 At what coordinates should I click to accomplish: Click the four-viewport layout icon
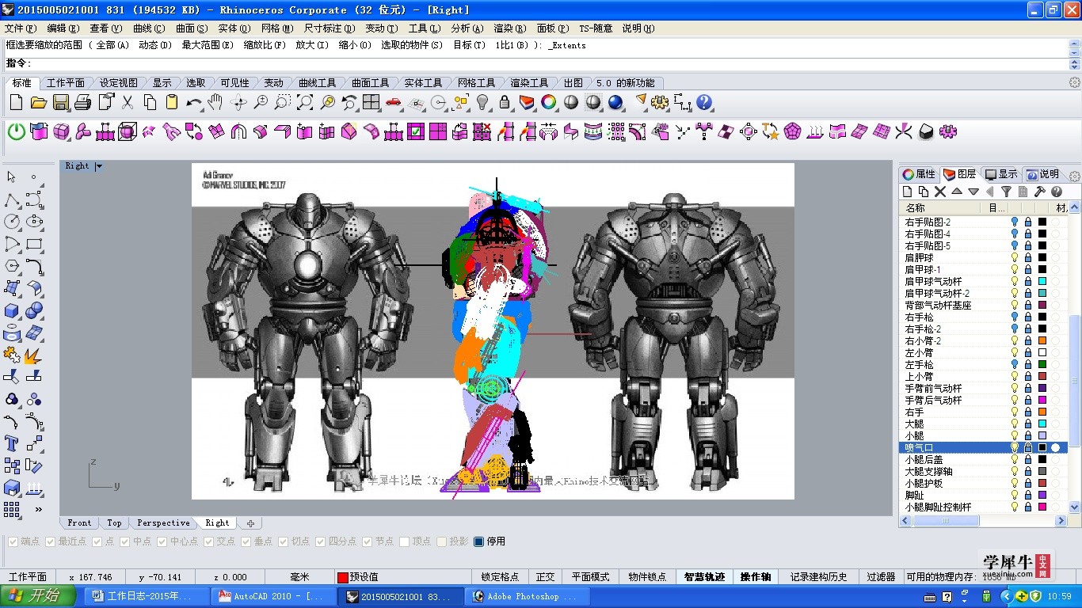(371, 102)
